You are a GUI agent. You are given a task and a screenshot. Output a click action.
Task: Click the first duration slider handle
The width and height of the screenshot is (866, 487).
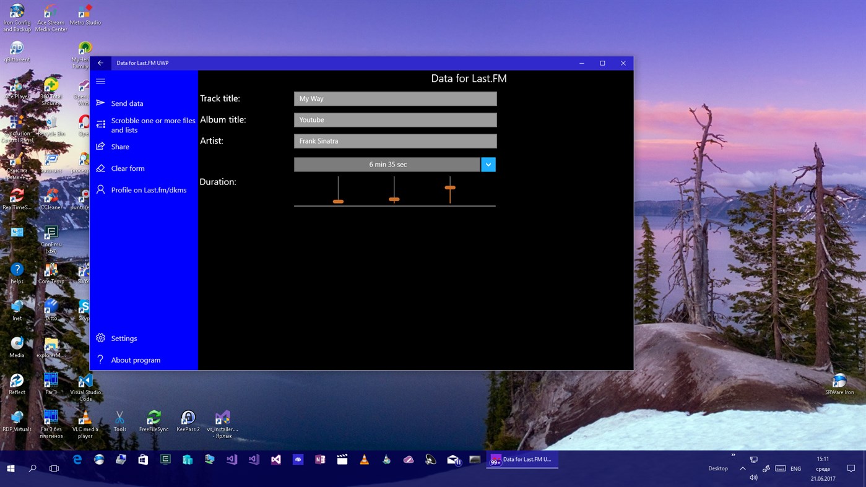point(338,201)
